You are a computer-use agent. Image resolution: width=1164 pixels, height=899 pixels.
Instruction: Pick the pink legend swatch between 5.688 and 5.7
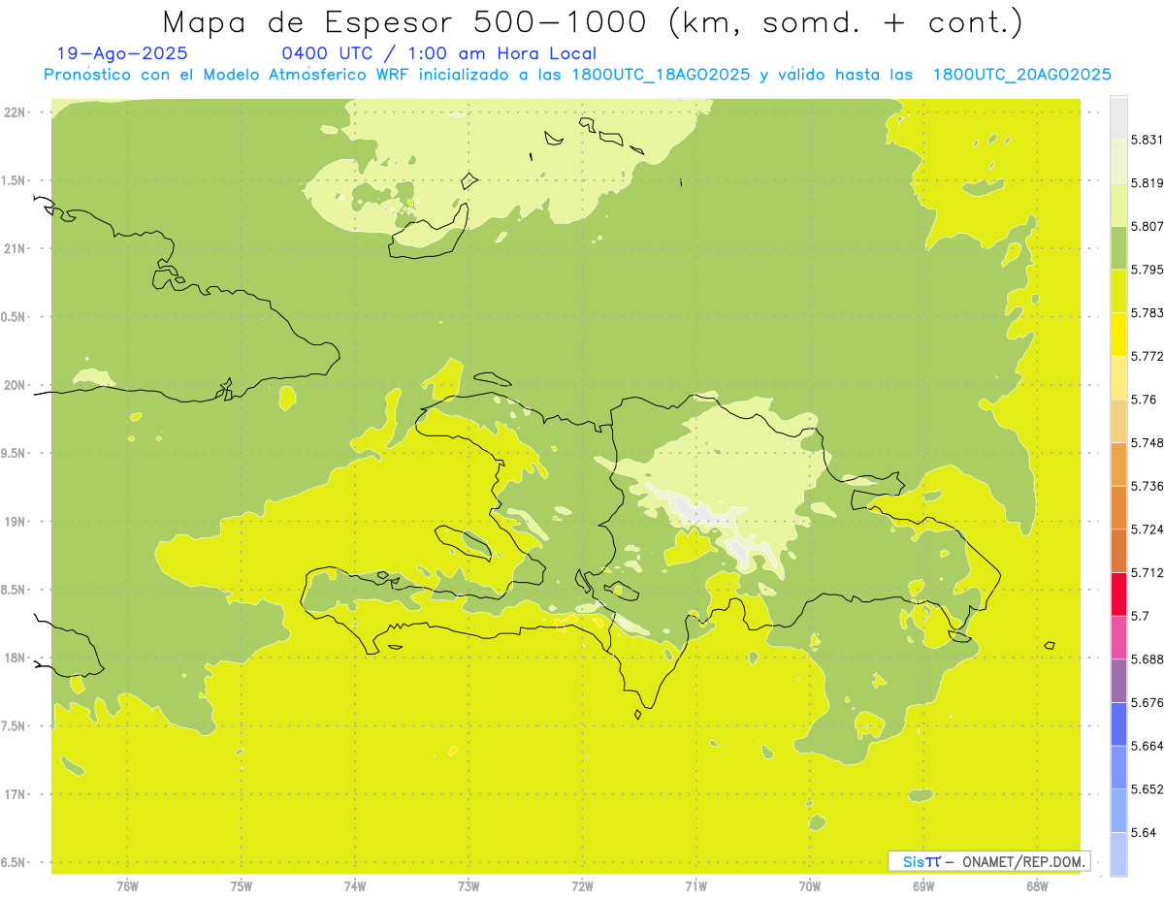pos(1118,637)
